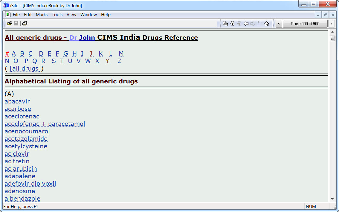Screen dimensions: 339x212
Task: Click the Dr link in heading
Action: pos(73,38)
